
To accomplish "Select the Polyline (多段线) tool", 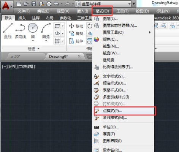I will [20, 31].
